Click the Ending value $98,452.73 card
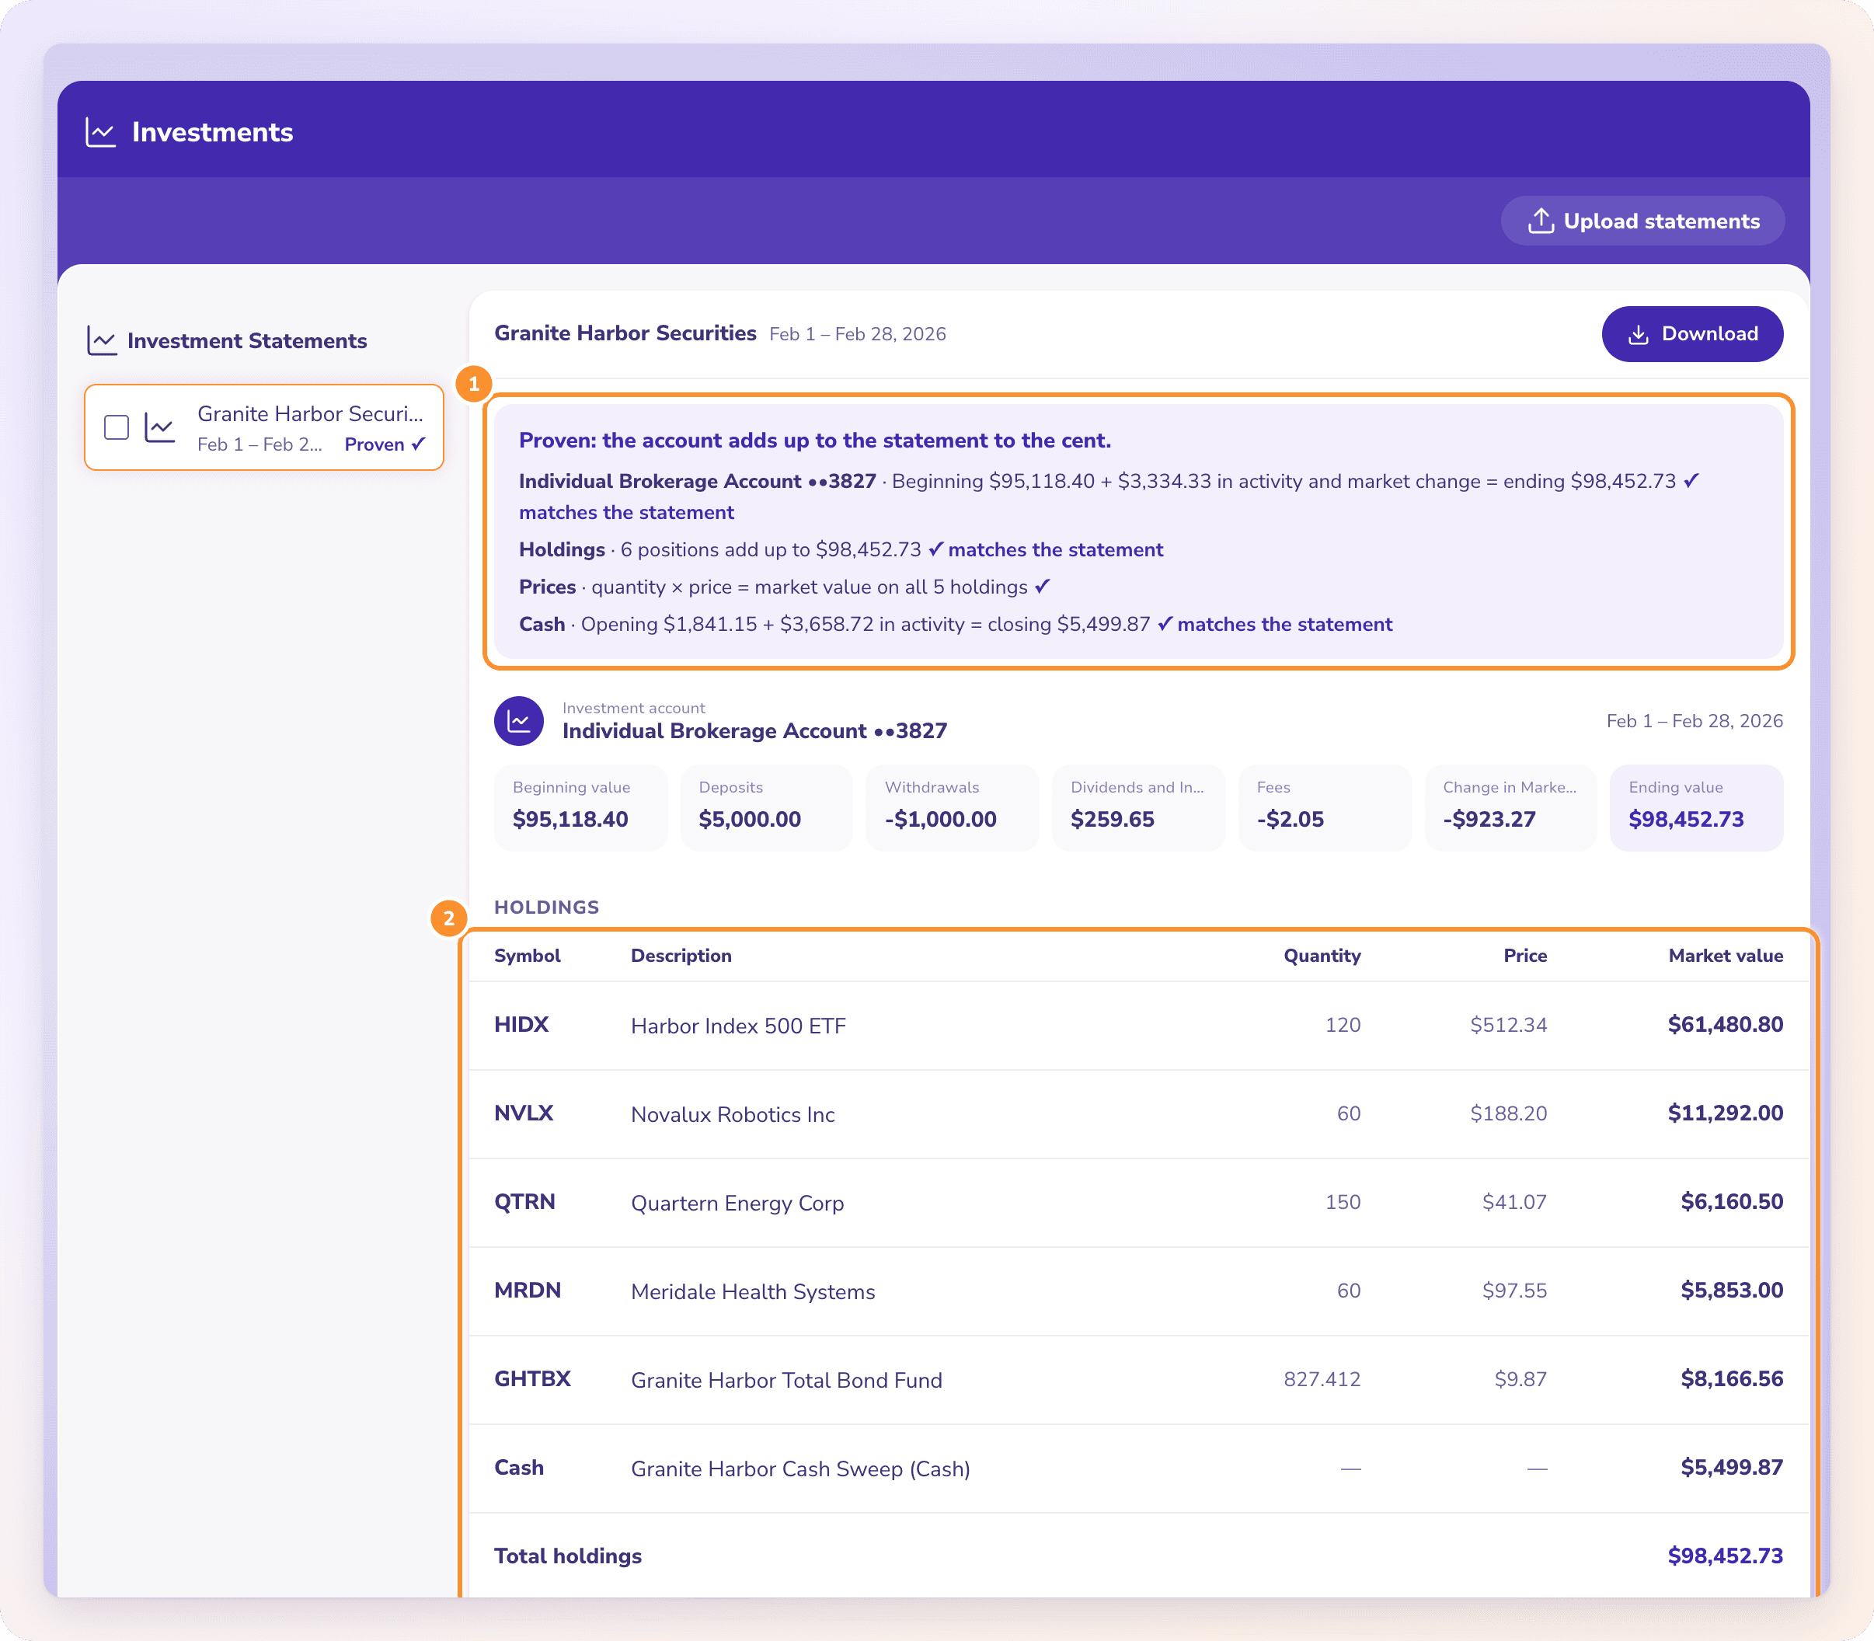 pos(1696,808)
